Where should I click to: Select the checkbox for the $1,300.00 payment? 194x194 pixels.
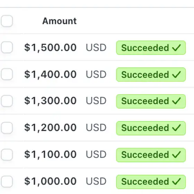(x=7, y=101)
